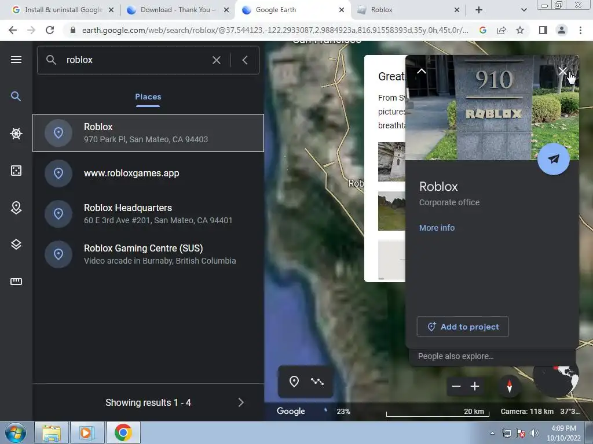This screenshot has width=593, height=444.
Task: Go back in browser history
Action: (13, 30)
